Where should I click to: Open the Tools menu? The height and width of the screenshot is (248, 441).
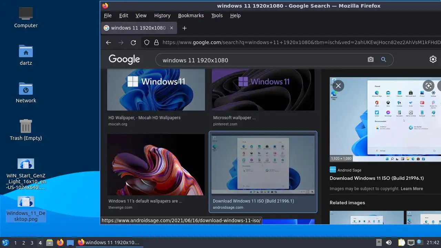217,15
